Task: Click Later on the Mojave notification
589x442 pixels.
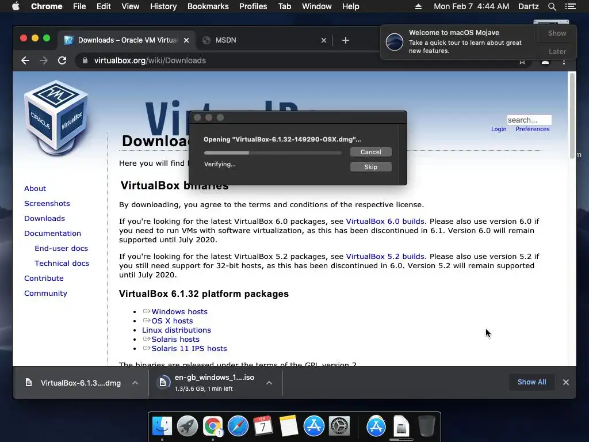Action: pos(557,51)
